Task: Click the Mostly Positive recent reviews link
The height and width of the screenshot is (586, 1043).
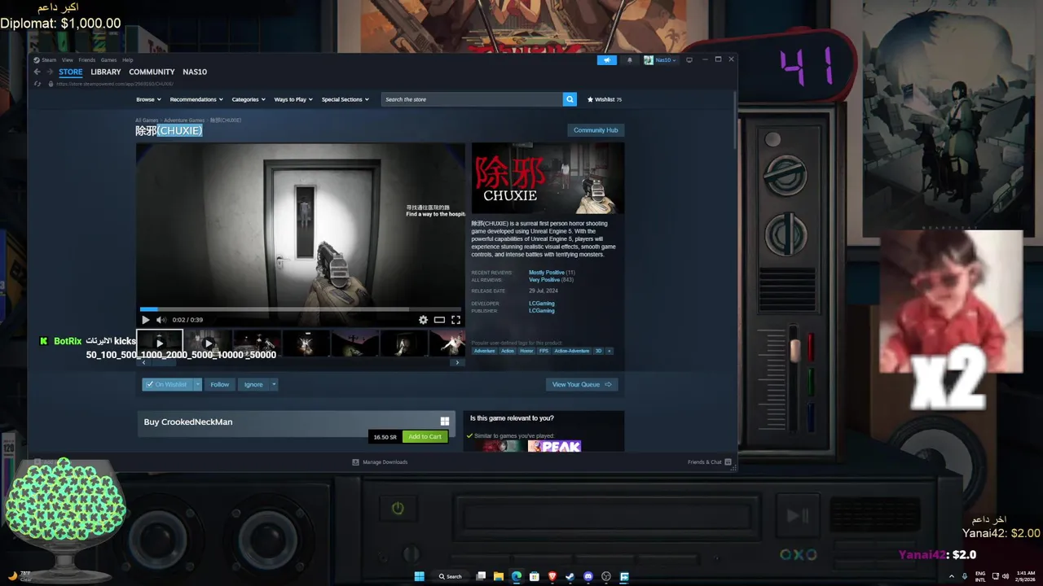Action: (x=546, y=273)
